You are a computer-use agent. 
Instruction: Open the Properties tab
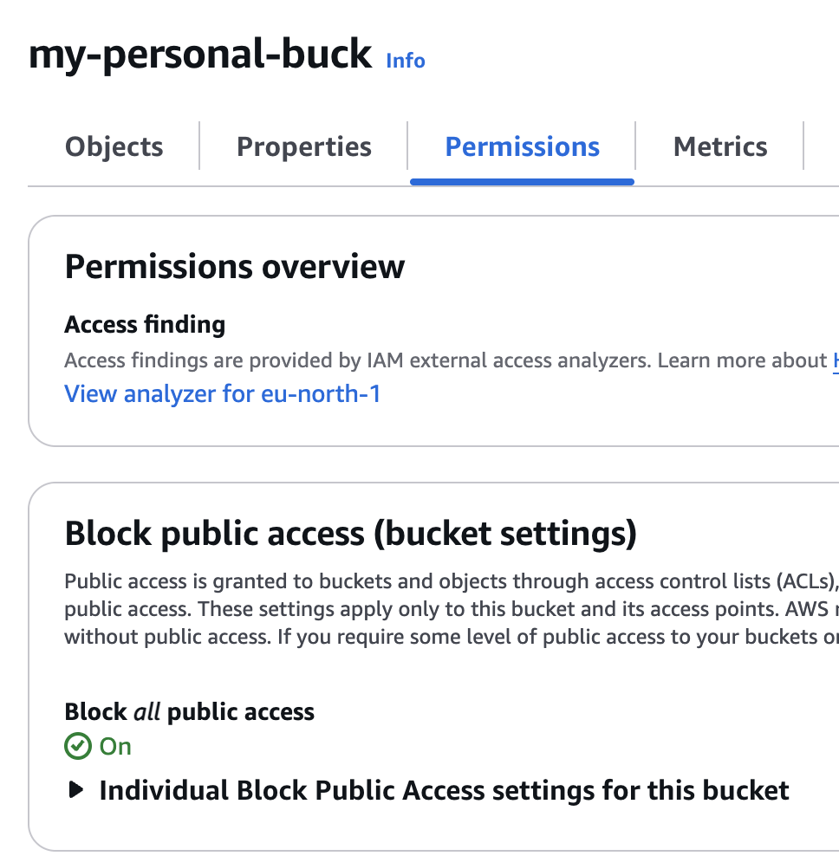pyautogui.click(x=303, y=146)
